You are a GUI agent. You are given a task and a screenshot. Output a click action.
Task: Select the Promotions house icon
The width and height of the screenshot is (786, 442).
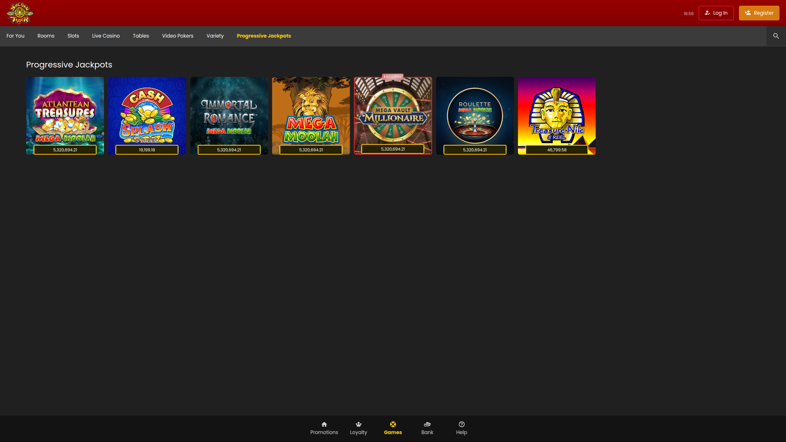click(324, 424)
